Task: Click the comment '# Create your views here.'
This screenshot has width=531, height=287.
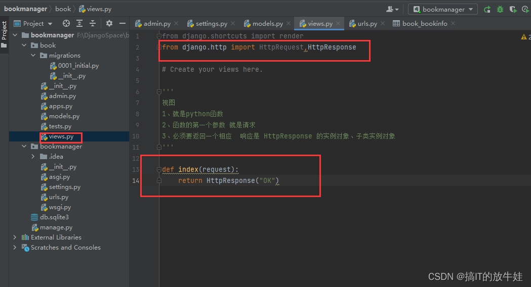Action: click(x=212, y=69)
